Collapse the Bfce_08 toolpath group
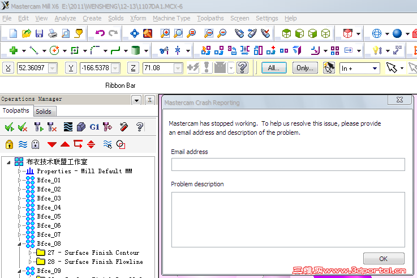This screenshot has width=417, height=278. click(19, 244)
